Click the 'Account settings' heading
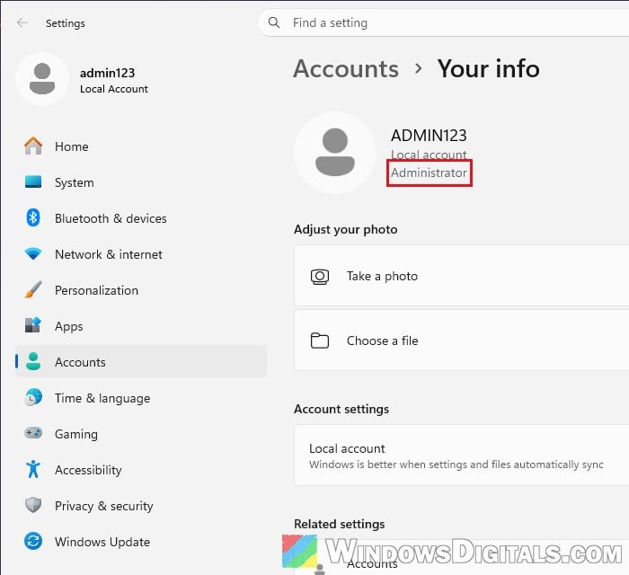 (x=341, y=409)
